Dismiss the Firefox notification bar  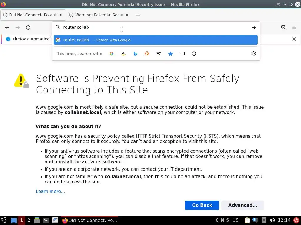(x=294, y=39)
